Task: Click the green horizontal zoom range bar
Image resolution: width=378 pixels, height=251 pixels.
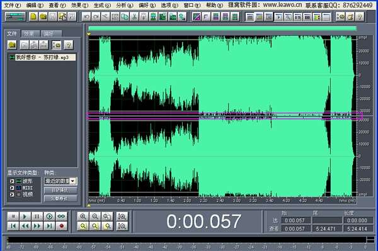Action: pos(222,28)
